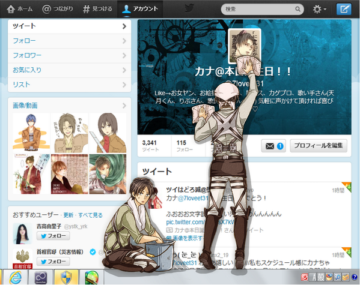Open the happy birthday letter thumbnail
Image resolution: width=360 pixels, height=285 pixels.
[69, 174]
